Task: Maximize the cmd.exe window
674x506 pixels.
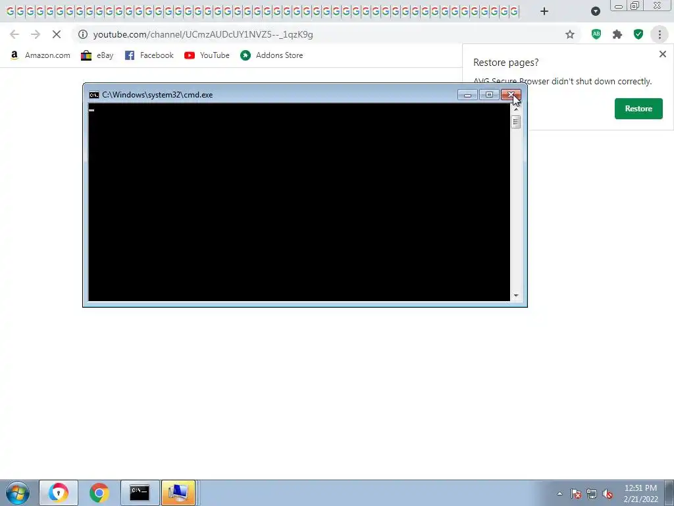Action: coord(489,95)
